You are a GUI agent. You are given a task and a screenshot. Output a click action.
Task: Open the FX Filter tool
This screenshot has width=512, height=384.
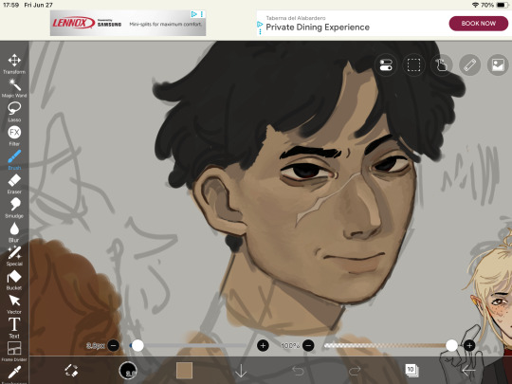[14, 136]
